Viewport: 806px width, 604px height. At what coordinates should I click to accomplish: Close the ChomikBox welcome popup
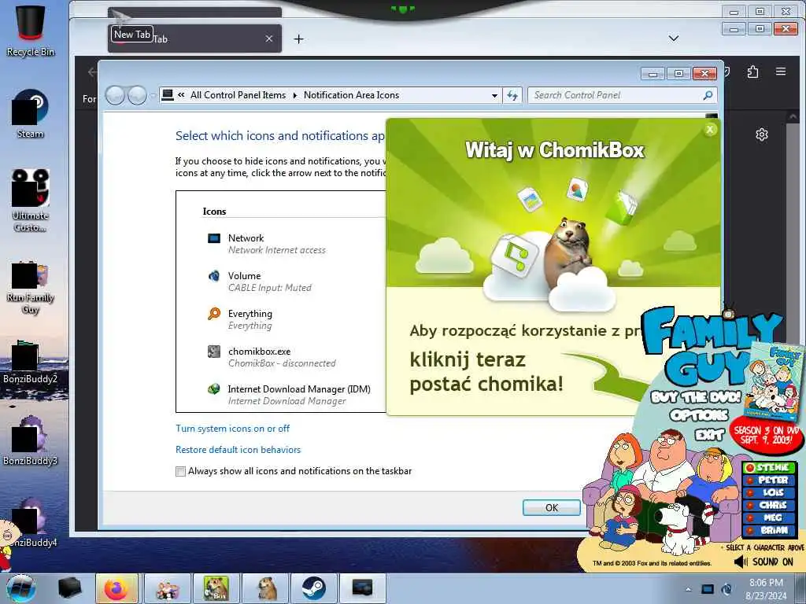tap(710, 130)
